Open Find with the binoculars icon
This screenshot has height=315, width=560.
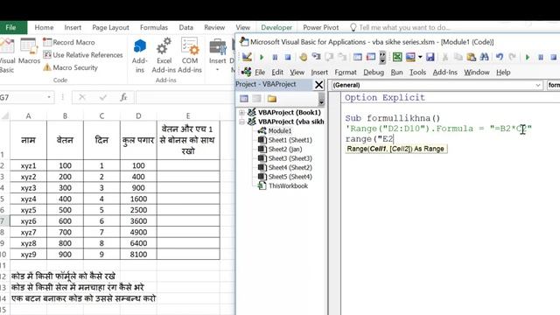coord(484,57)
